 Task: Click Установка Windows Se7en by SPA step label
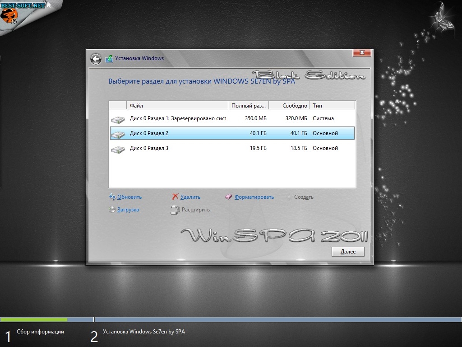(144, 332)
